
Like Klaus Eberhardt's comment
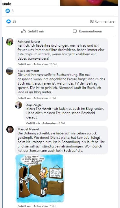[x=25, y=98]
